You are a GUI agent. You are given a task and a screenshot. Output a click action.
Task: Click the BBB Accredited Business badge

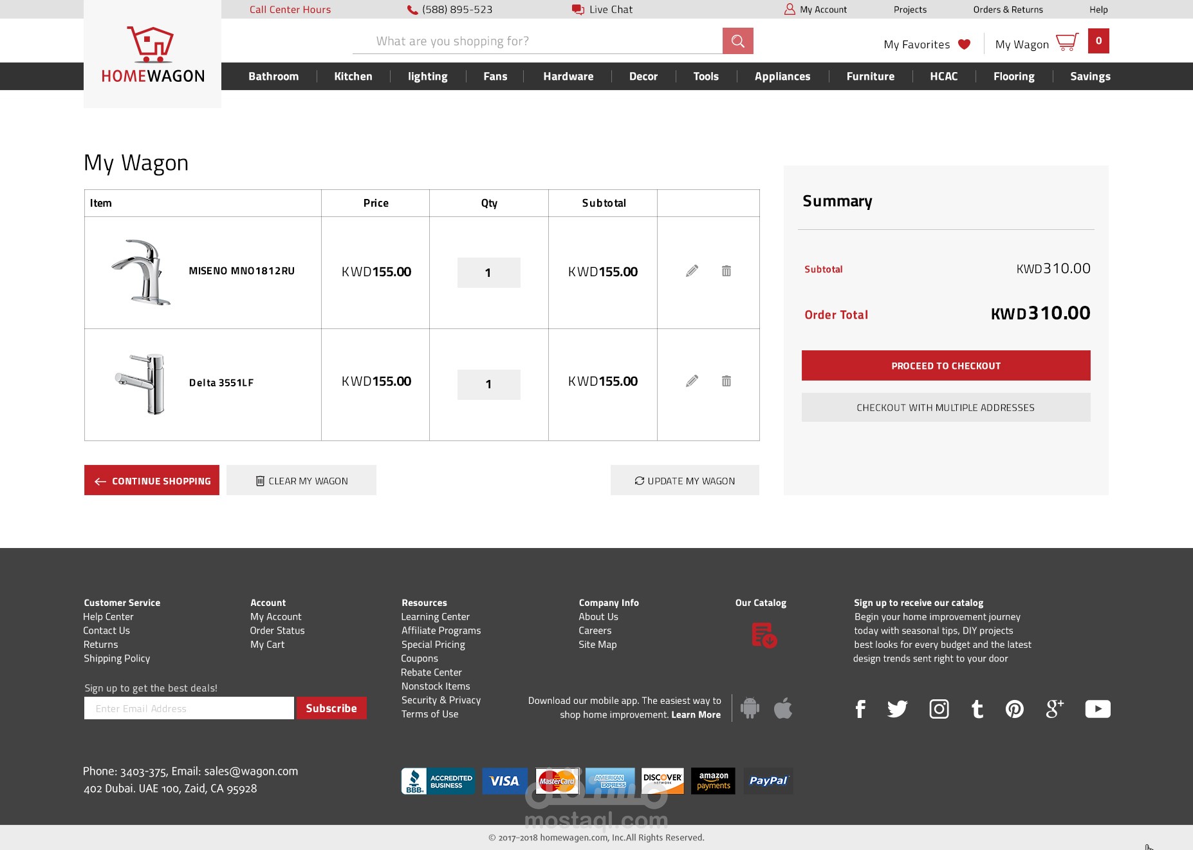[x=438, y=781]
